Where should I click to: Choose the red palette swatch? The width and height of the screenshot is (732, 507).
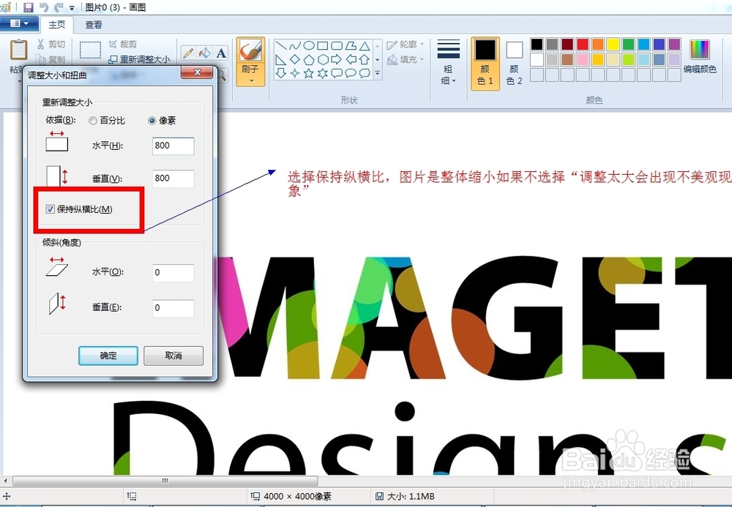582,45
